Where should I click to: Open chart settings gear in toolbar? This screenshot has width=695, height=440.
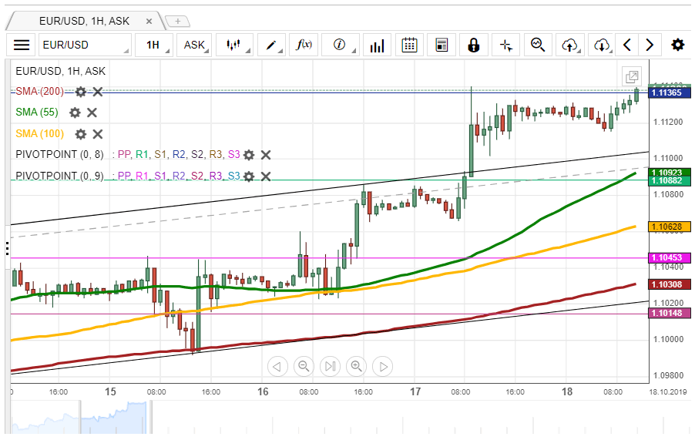(x=677, y=45)
